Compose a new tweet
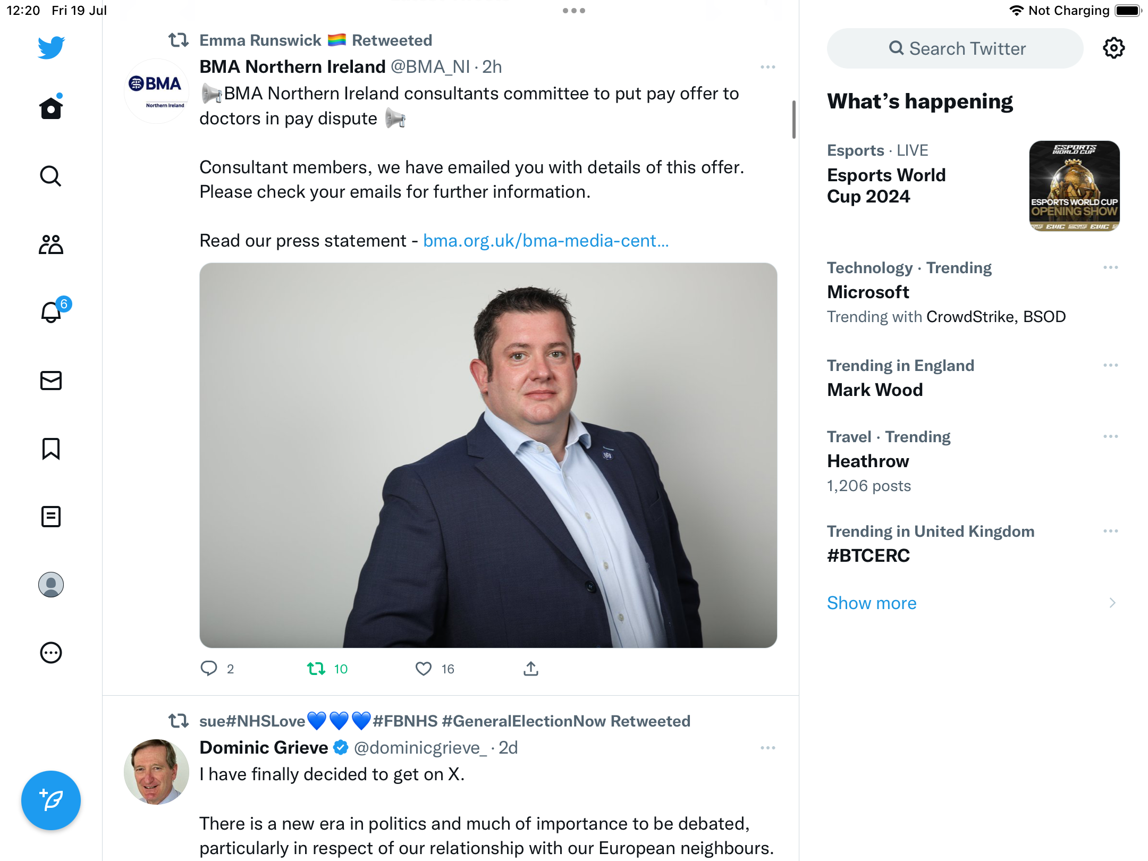 [x=51, y=800]
